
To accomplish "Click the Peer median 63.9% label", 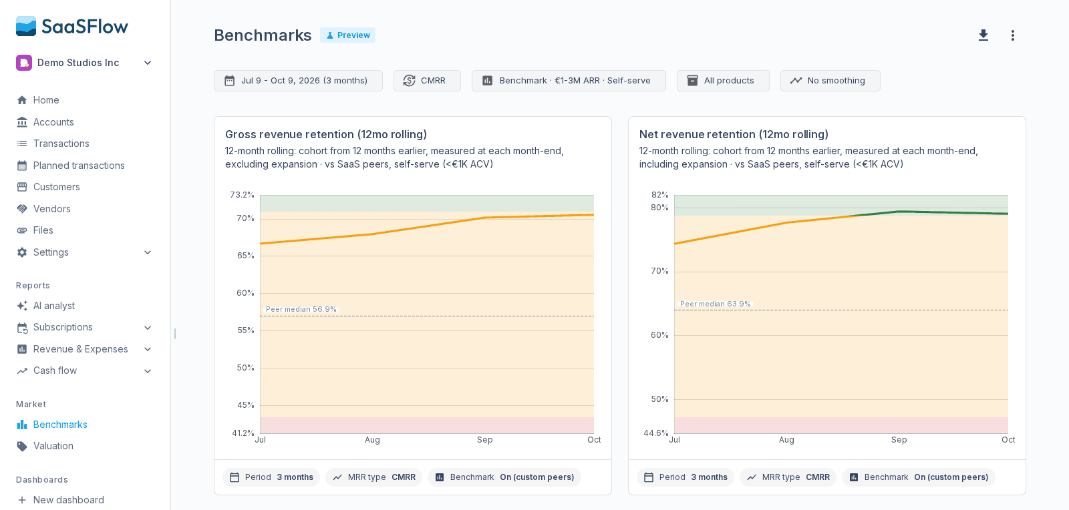I will (x=716, y=304).
